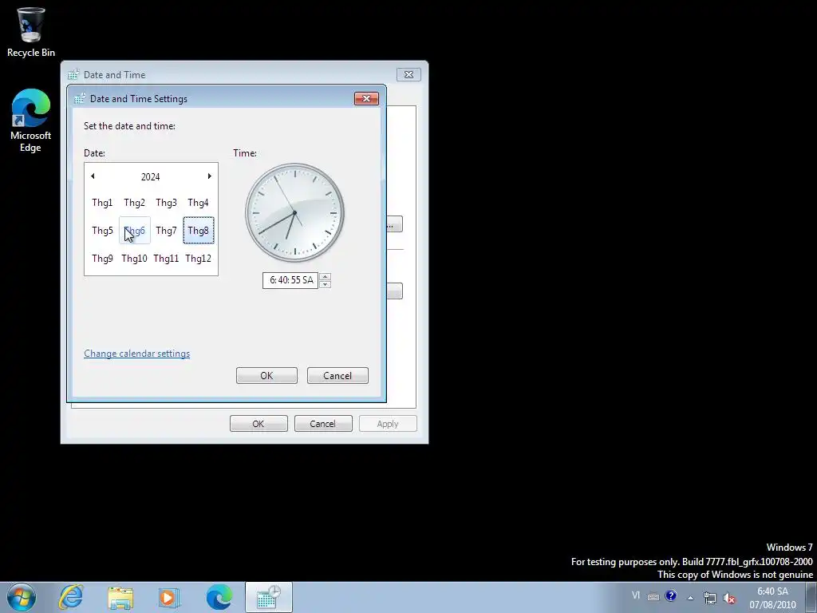Select month Thg12
817x613 pixels.
pyautogui.click(x=198, y=259)
